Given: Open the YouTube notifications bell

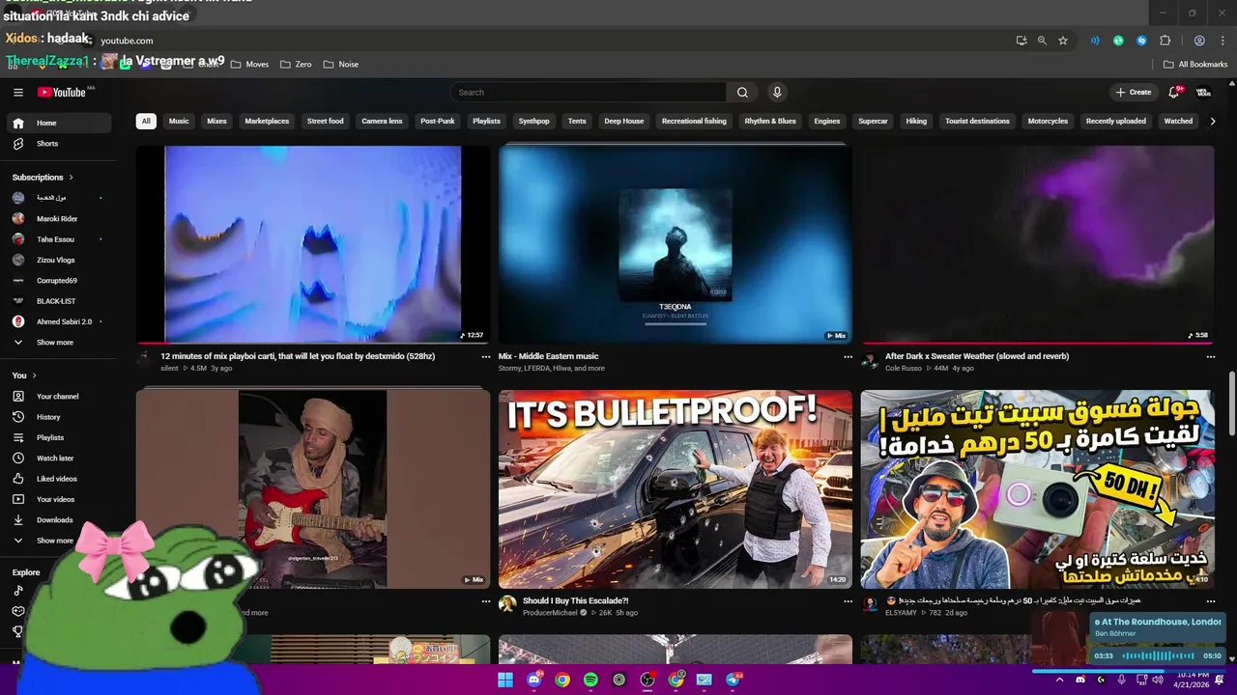Looking at the screenshot, I should [1174, 93].
